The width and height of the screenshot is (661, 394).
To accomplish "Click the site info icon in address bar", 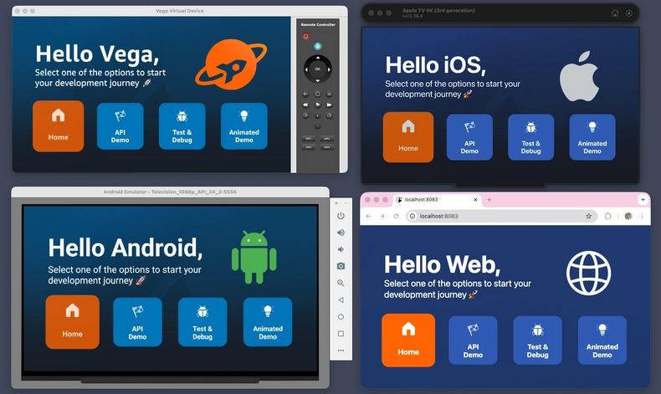I will [412, 216].
